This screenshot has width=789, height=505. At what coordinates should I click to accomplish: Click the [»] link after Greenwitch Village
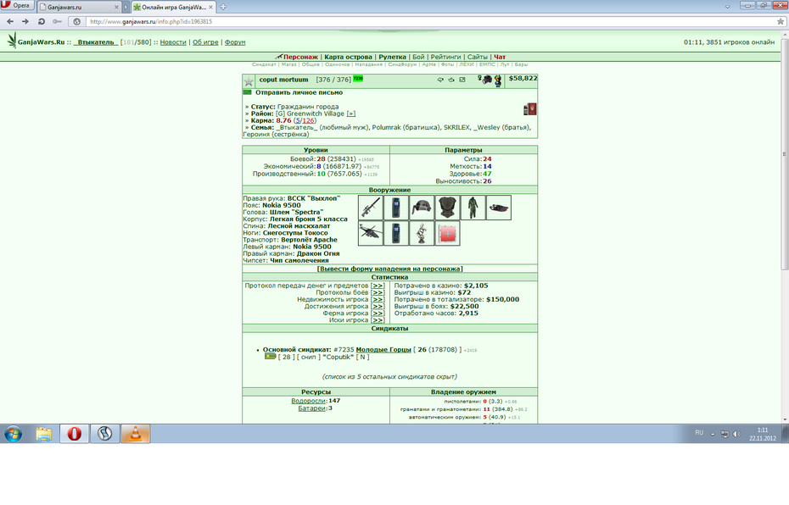click(351, 114)
